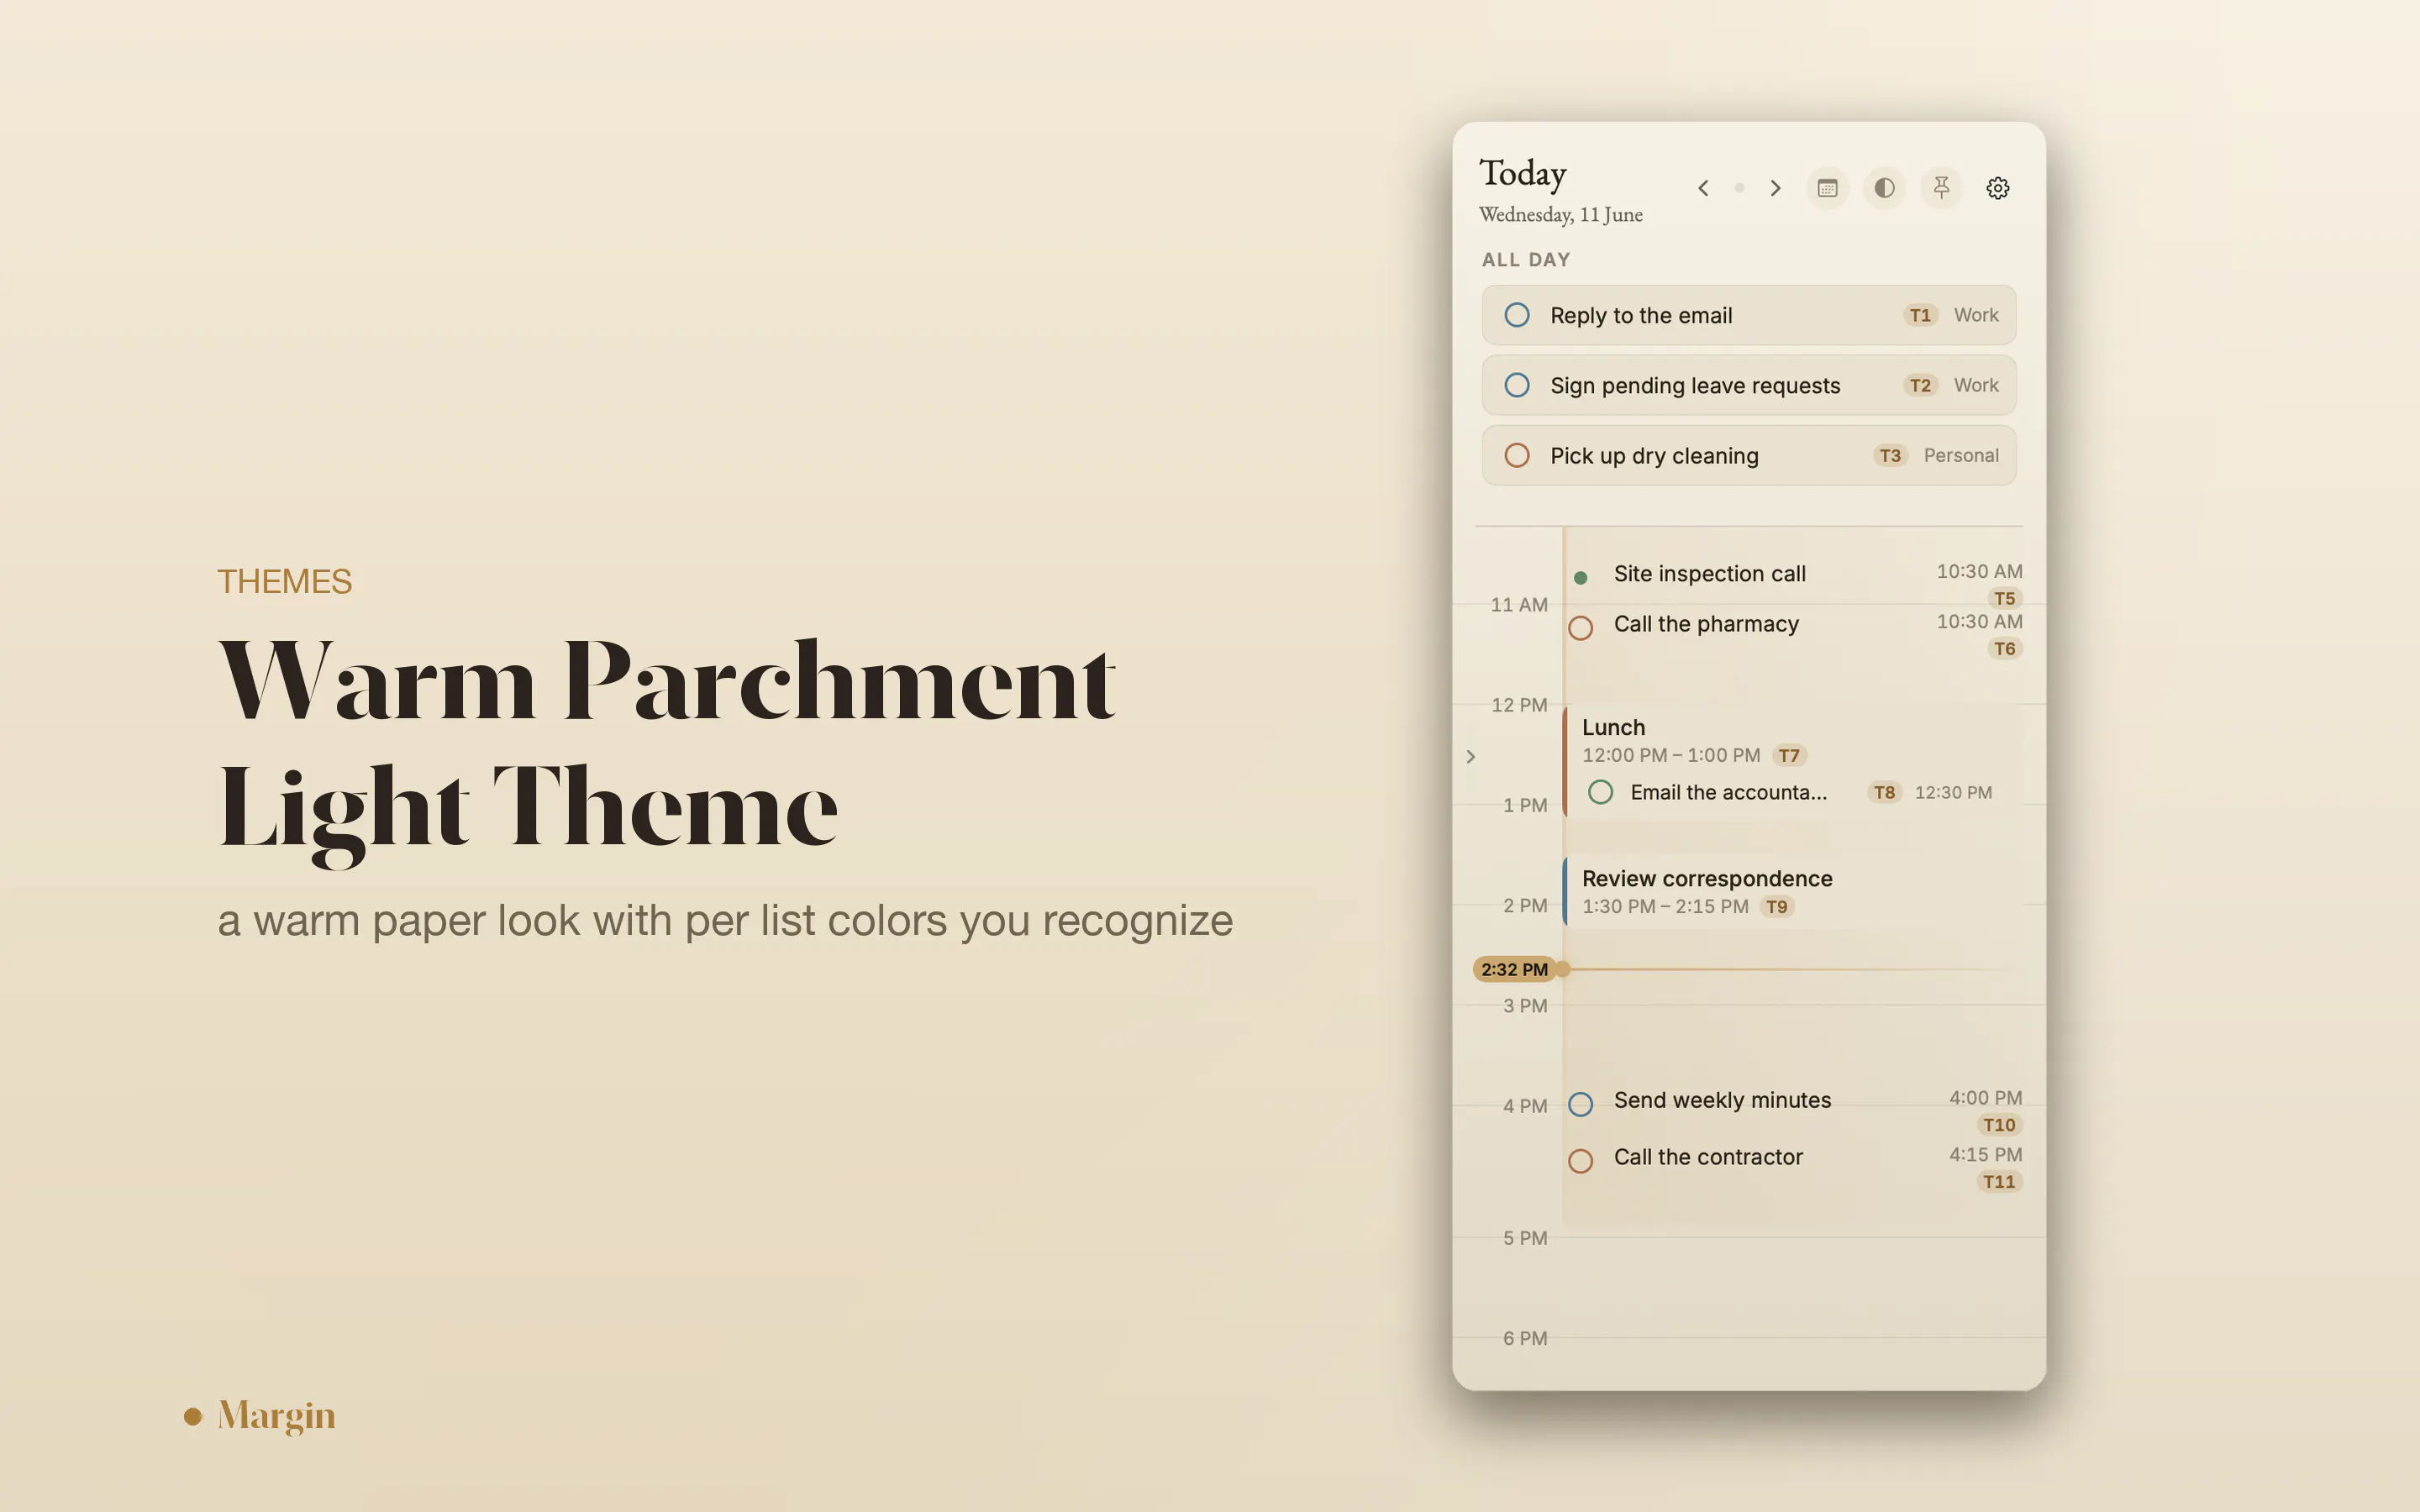The height and width of the screenshot is (1512, 2420).
Task: Click the T9 badge
Action: tap(1777, 907)
